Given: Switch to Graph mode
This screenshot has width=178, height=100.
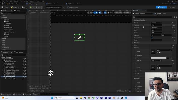Looking at the screenshot, I should (x=172, y=7).
